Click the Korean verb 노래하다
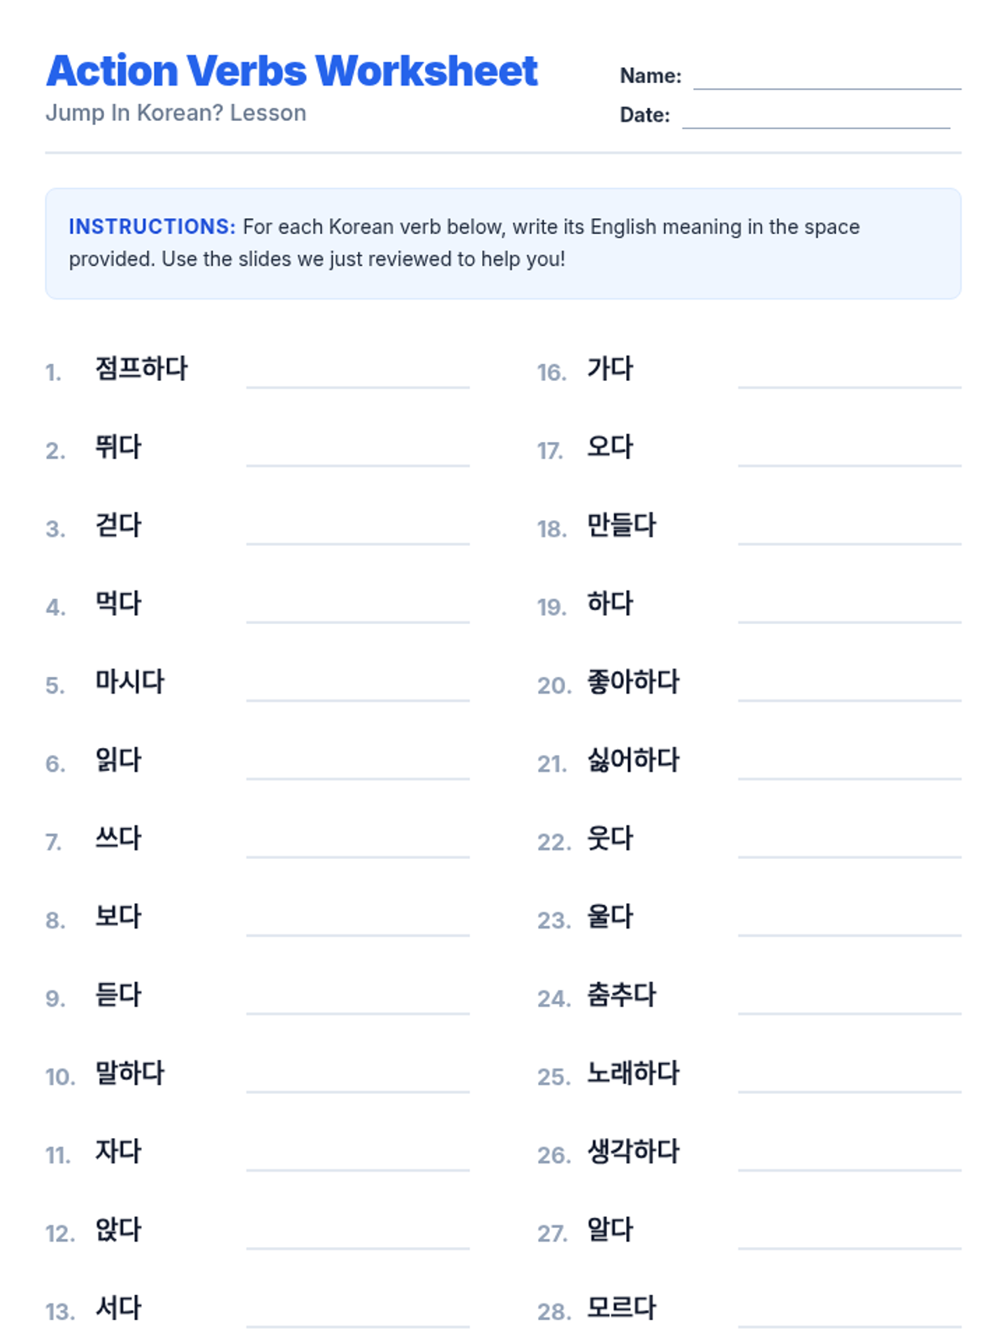 [x=633, y=1073]
